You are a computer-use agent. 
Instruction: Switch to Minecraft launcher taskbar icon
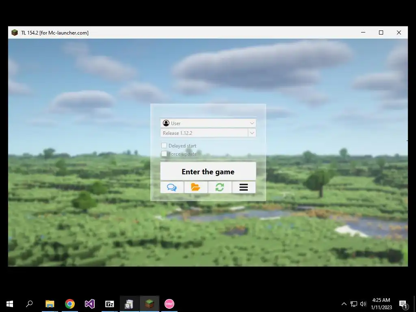[x=149, y=304]
